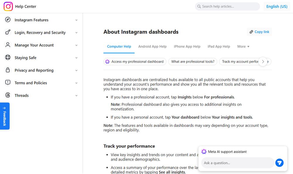Expand the Login, Recovery and Security chevron
Screen dimensions: 293x174
tap(76, 33)
